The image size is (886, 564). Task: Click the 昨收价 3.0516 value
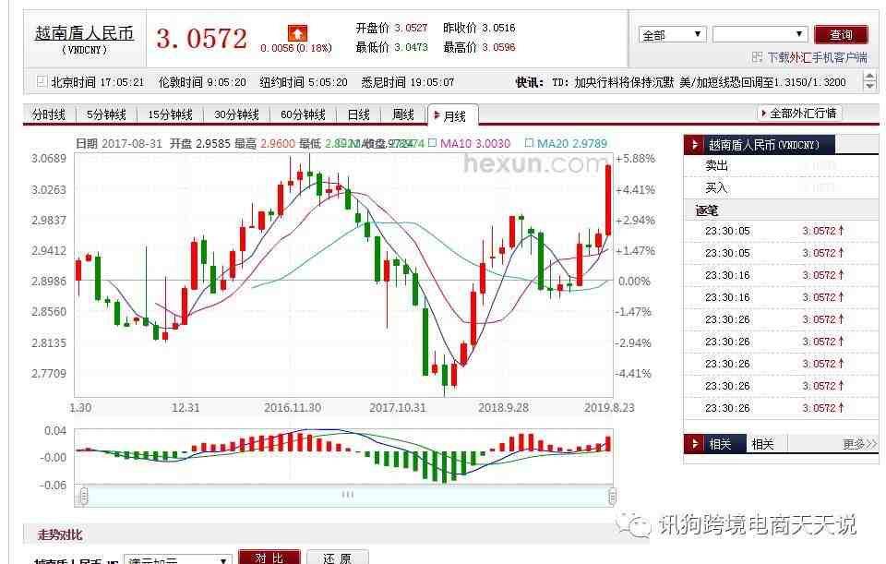[x=498, y=28]
